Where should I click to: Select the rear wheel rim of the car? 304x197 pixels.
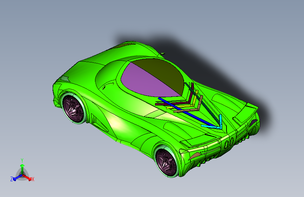point(166,162)
